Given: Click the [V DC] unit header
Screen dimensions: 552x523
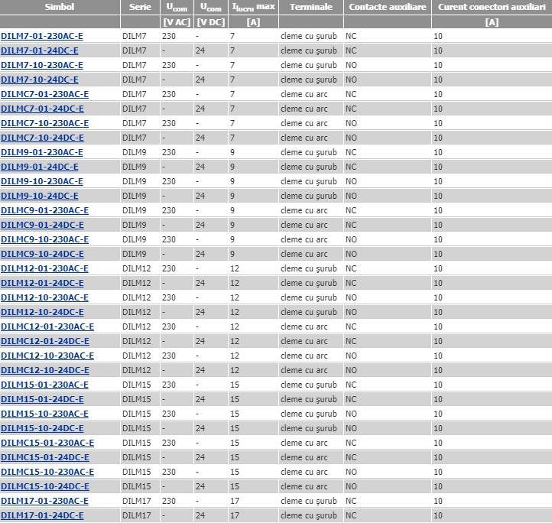Looking at the screenshot, I should tap(210, 22).
